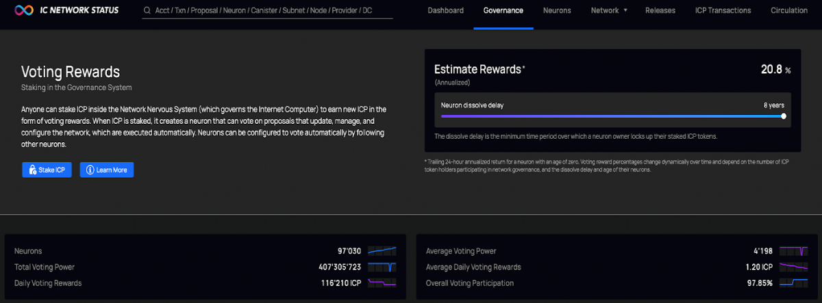Viewport: 822px width, 303px height.
Task: Switch to the Circulation tab
Action: 789,10
